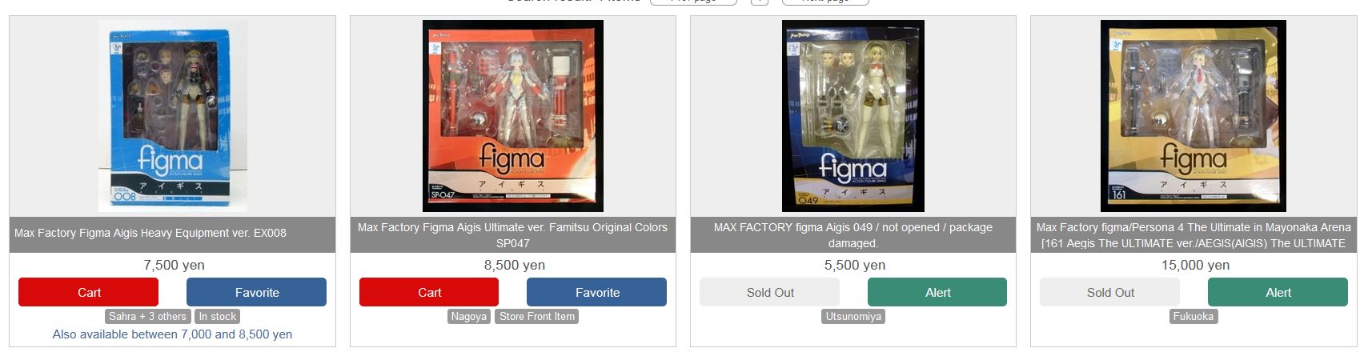
Task: Open the Aigis Heavy Equipment EX008 product image
Action: click(172, 116)
